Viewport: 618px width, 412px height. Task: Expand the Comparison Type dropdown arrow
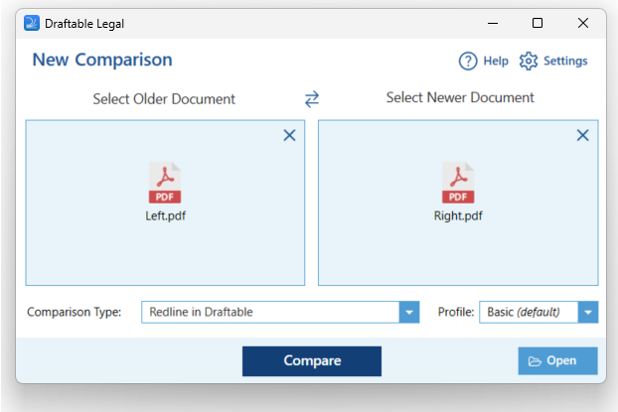pyautogui.click(x=409, y=313)
